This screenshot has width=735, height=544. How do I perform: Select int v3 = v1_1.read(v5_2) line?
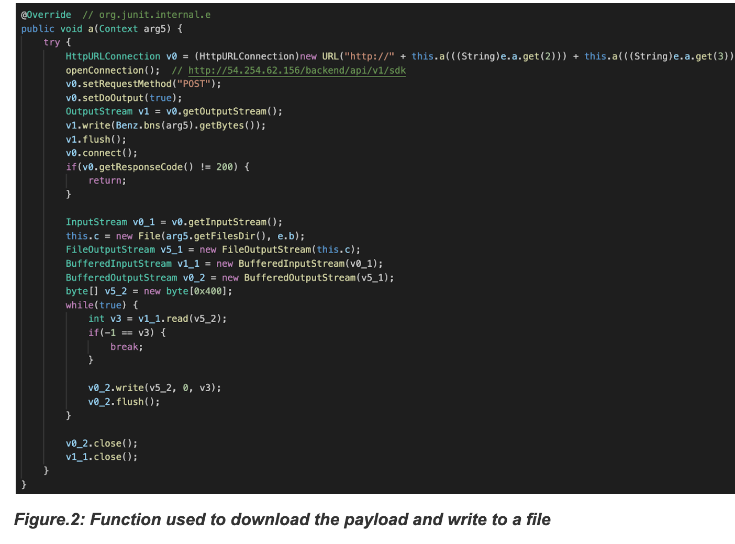coord(158,319)
